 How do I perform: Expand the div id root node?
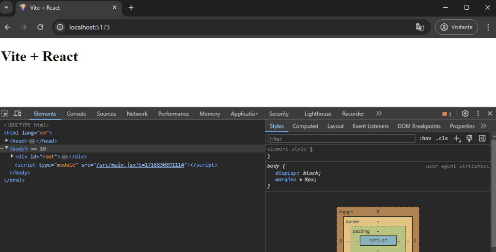coord(12,157)
